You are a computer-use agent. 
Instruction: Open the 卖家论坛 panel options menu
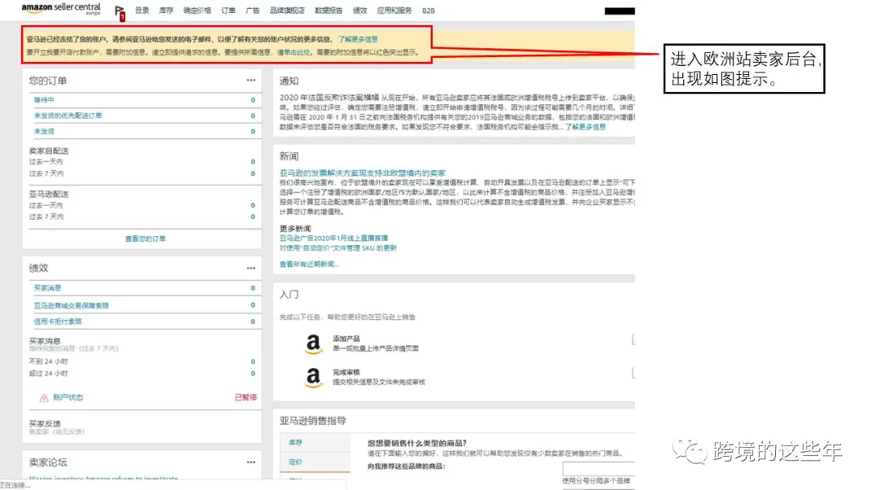(251, 463)
